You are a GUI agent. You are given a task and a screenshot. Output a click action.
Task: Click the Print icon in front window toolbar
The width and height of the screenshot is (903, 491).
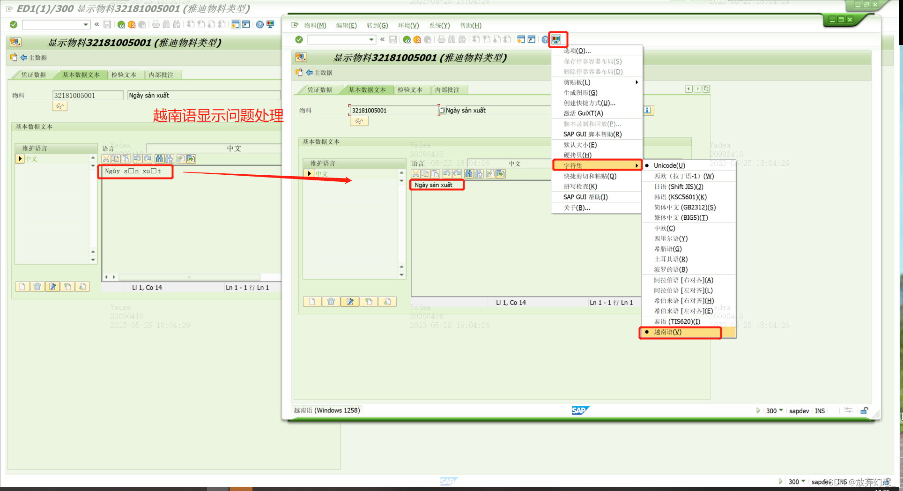(441, 40)
